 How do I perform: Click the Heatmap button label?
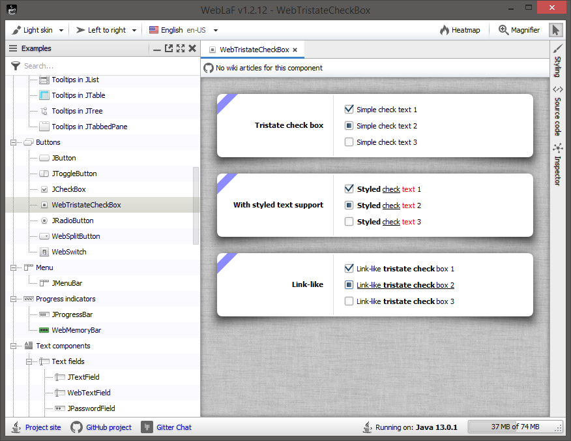tap(466, 30)
